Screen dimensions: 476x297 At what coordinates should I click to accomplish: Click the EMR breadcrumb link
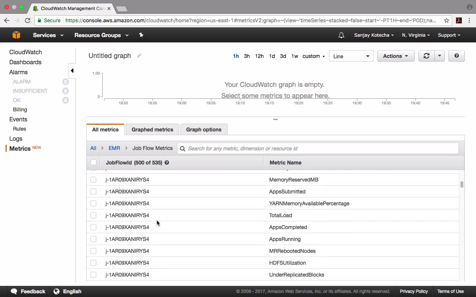coord(114,148)
